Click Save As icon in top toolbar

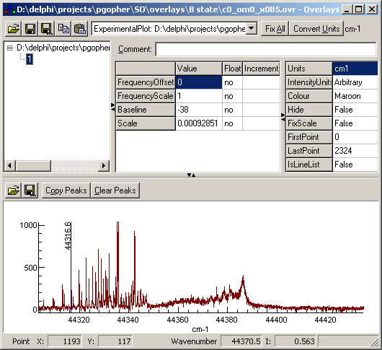click(47, 29)
